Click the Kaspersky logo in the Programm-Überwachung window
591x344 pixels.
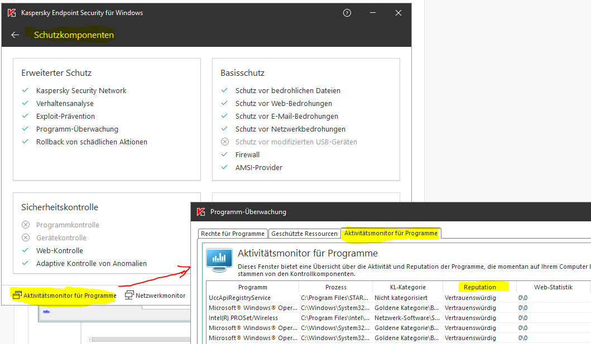coord(201,212)
